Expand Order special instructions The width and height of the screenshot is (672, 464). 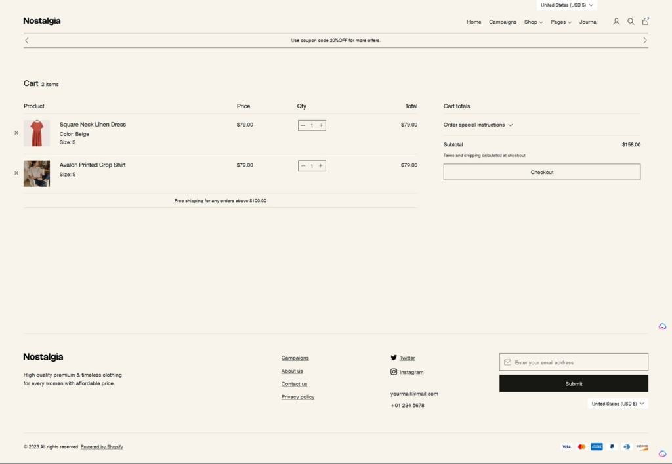click(x=478, y=125)
